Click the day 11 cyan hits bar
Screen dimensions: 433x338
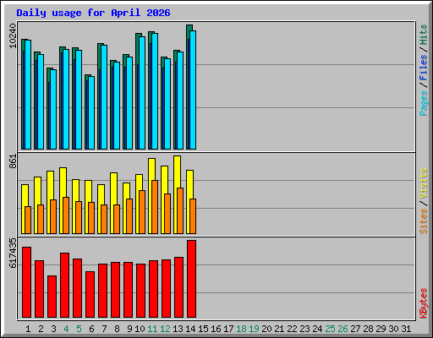tap(155, 91)
